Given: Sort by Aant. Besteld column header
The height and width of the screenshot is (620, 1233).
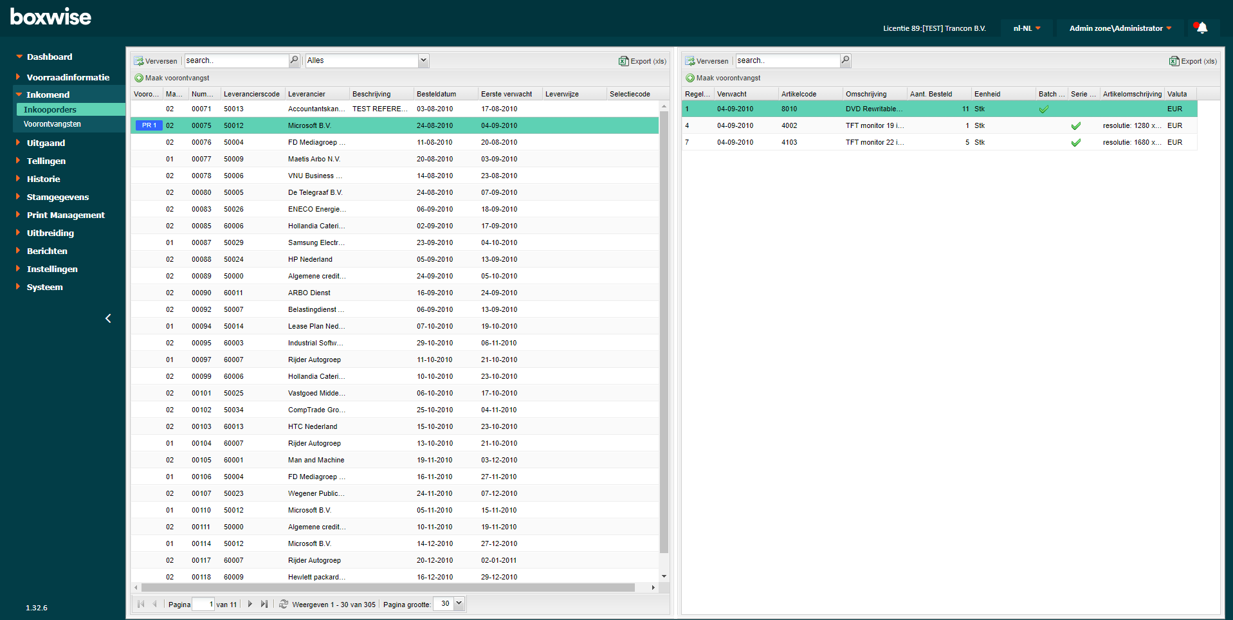Looking at the screenshot, I should 939,94.
